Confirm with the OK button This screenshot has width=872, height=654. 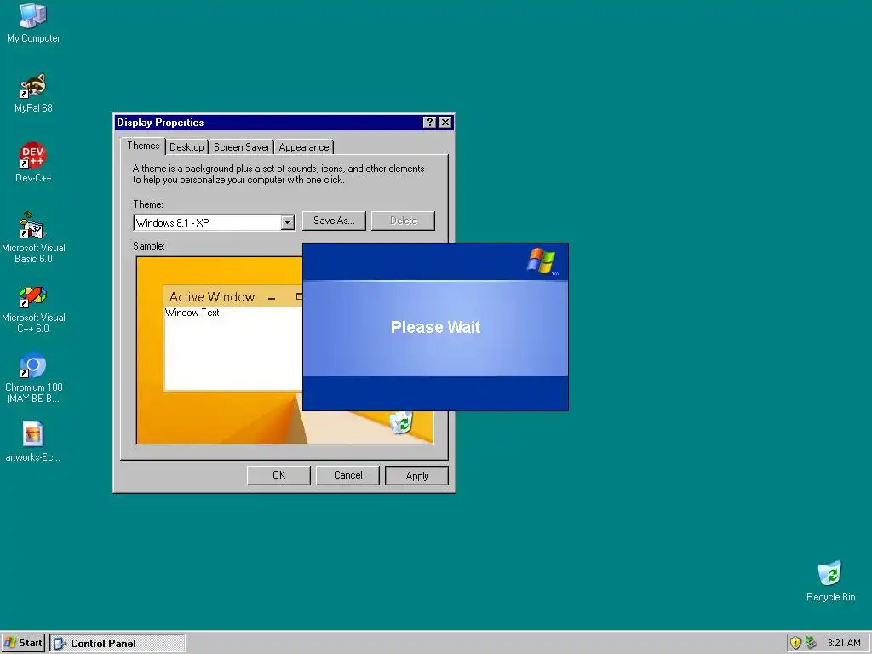click(278, 475)
